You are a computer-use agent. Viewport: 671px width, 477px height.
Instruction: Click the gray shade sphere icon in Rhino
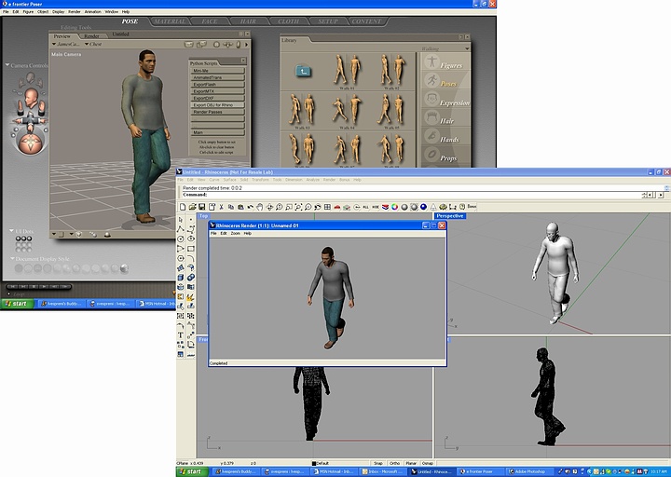pyautogui.click(x=404, y=207)
